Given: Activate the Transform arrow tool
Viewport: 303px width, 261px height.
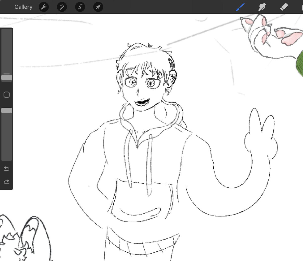Looking at the screenshot, I should [x=98, y=7].
